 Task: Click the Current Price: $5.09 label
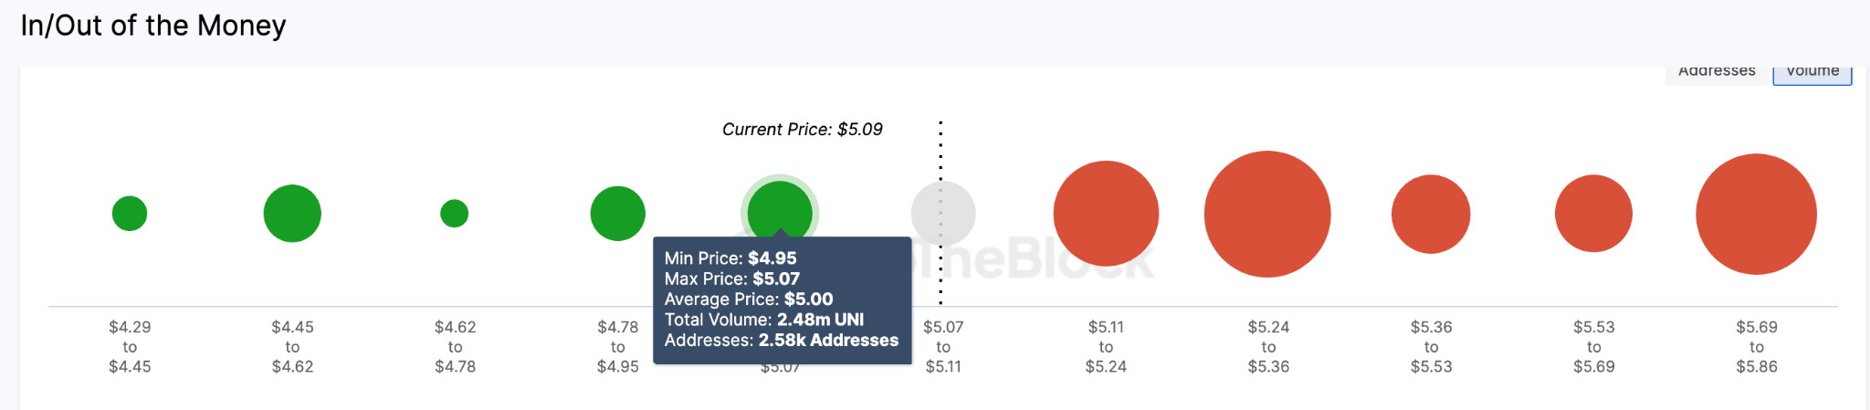[x=803, y=130]
